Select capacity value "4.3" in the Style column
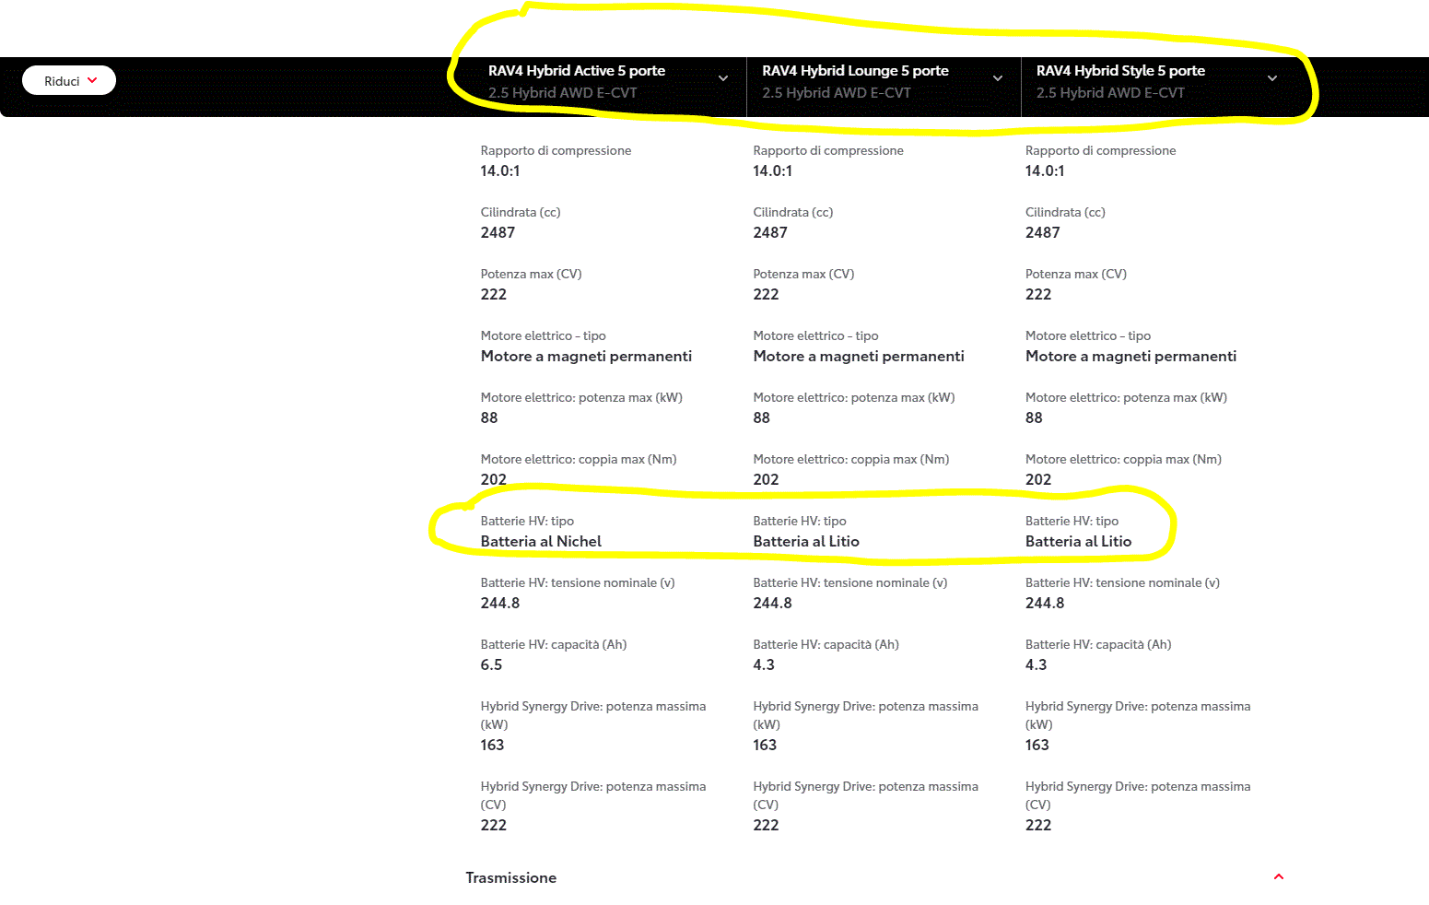Image resolution: width=1429 pixels, height=905 pixels. coord(1036,665)
